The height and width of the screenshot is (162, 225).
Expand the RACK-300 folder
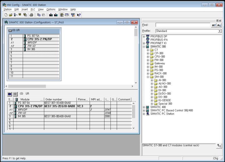point(148,73)
